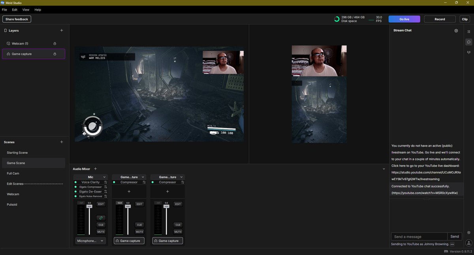Screen dimensions: 474x255
Task: Toggle Compressor dot in rightmost Game capture channel
Action: [x=153, y=182]
